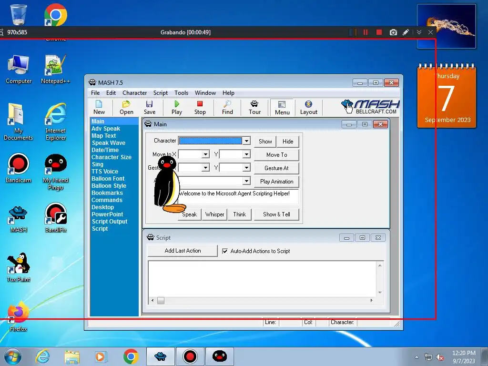488x366 pixels.
Task: Select Balloon Font in the side panel
Action: click(x=108, y=179)
